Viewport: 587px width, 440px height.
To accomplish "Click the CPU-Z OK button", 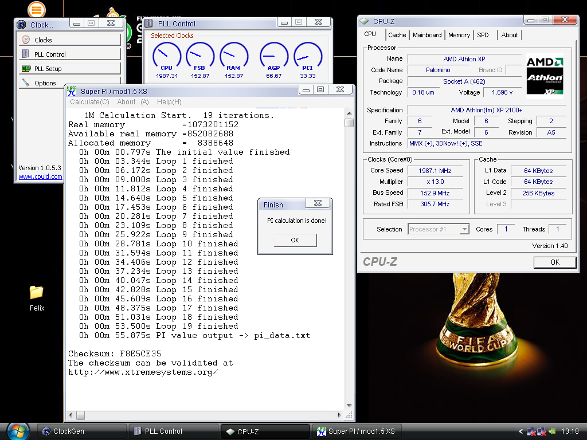I will [555, 262].
